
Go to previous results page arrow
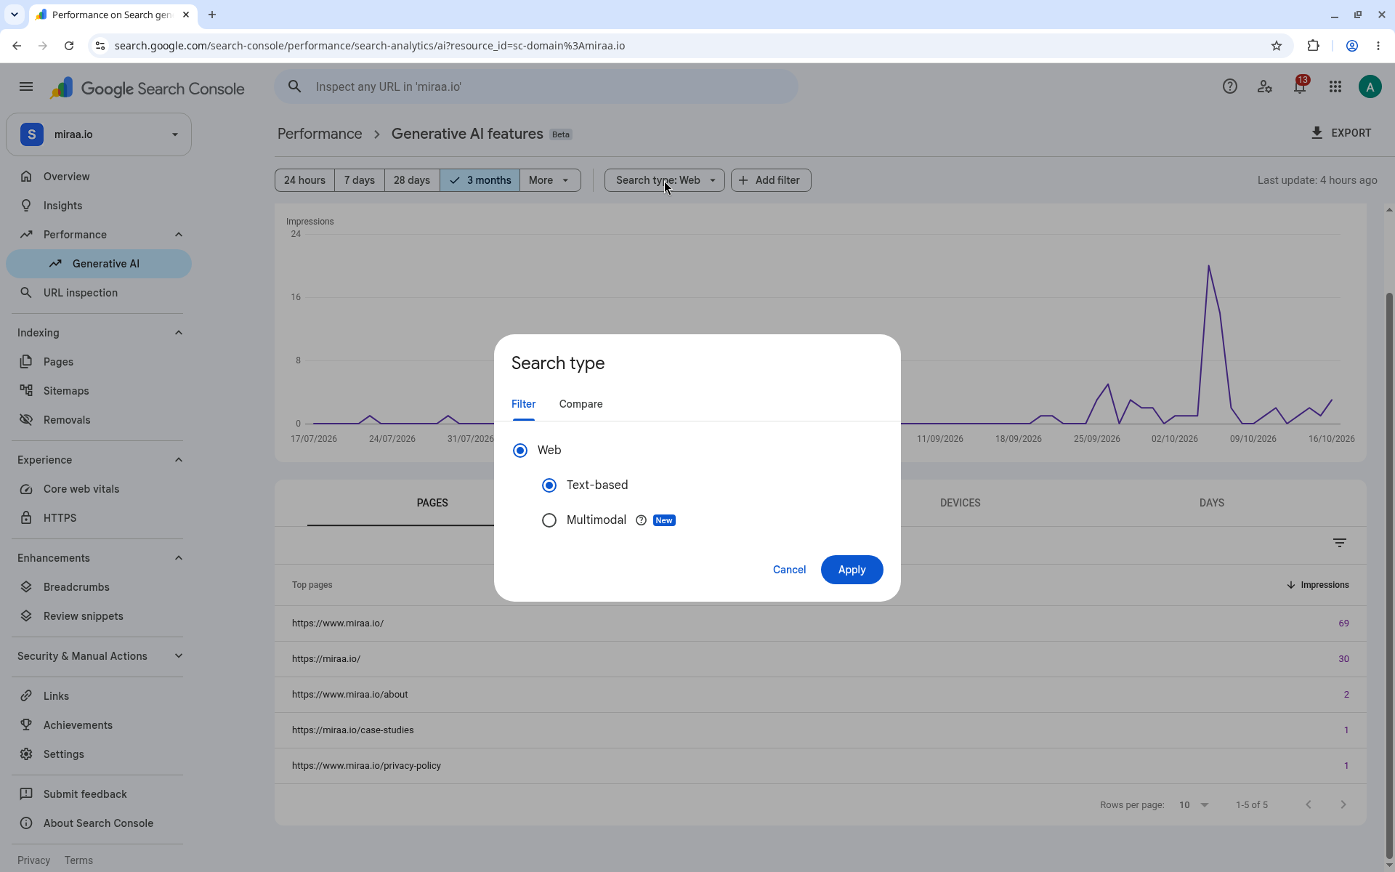[1308, 804]
